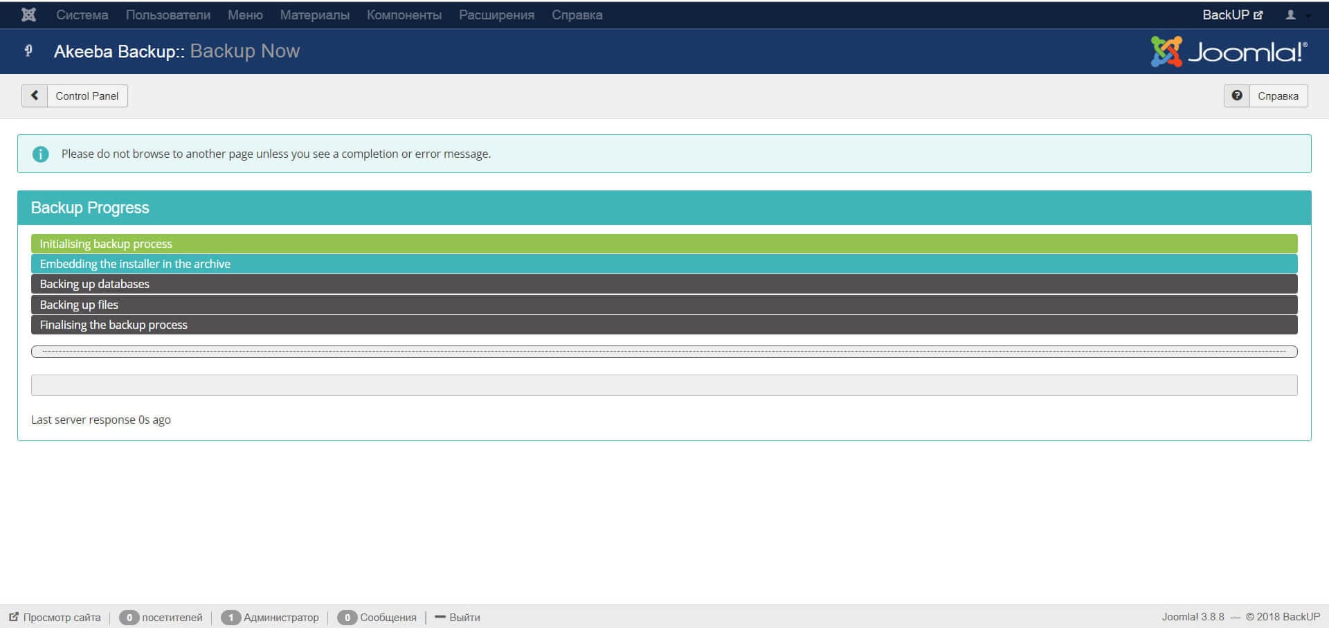Click the question mark help icon
The height and width of the screenshot is (628, 1329).
coord(1237,96)
